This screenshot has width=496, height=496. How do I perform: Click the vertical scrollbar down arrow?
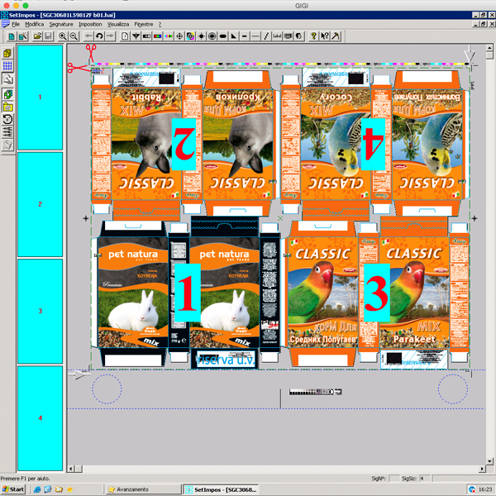tap(489, 461)
